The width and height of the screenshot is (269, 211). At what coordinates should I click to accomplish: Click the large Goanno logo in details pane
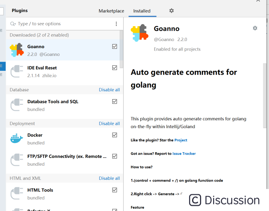139,33
